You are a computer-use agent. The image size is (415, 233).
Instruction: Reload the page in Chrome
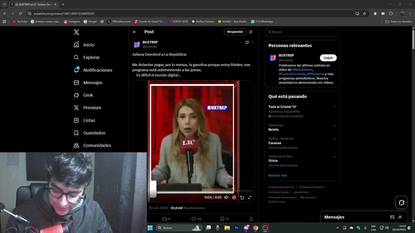20,14
